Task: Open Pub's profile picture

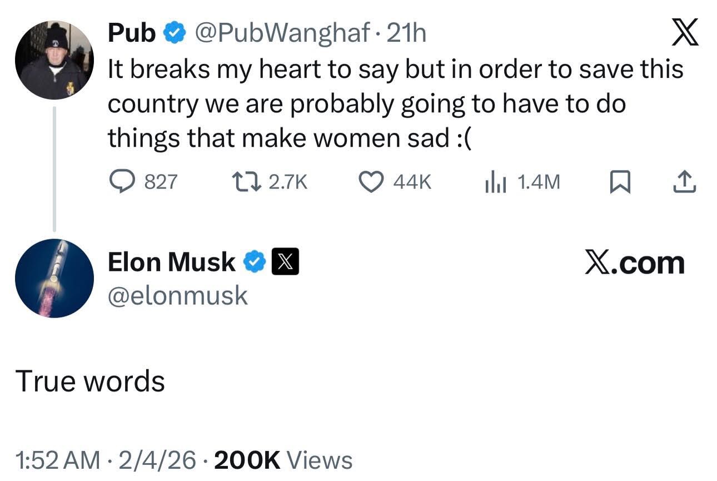Action: click(x=54, y=61)
